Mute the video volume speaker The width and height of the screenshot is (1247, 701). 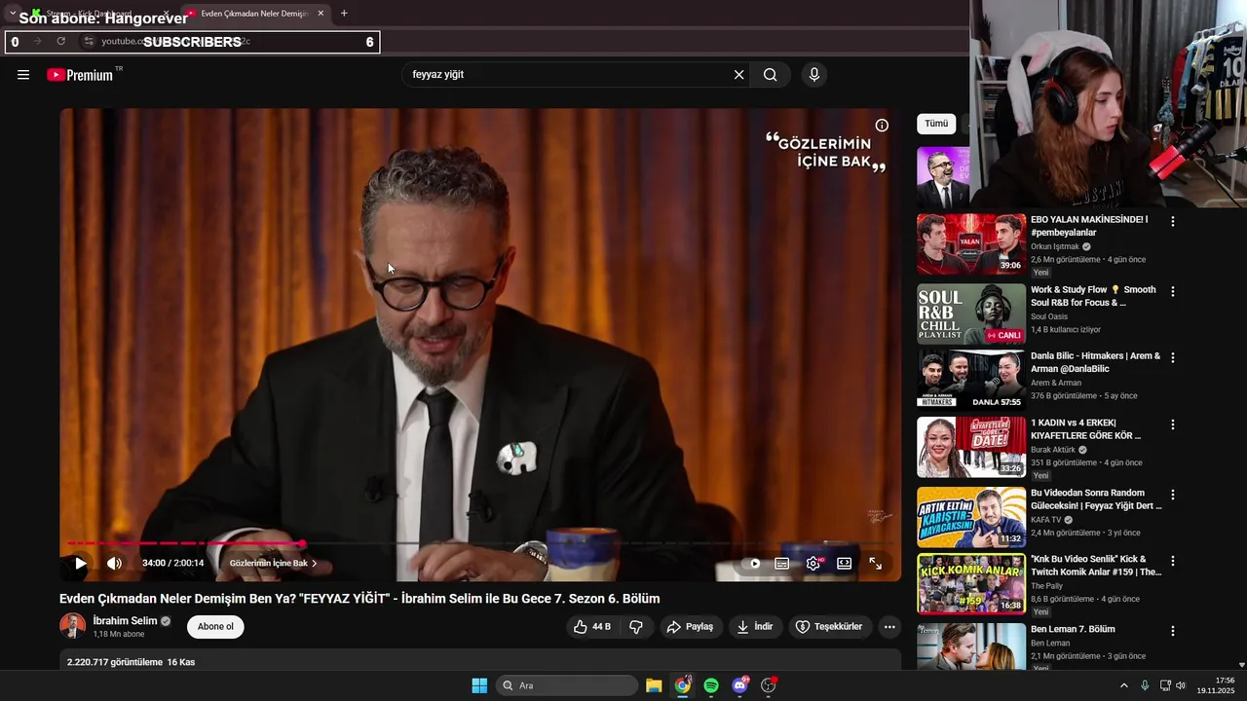point(115,563)
